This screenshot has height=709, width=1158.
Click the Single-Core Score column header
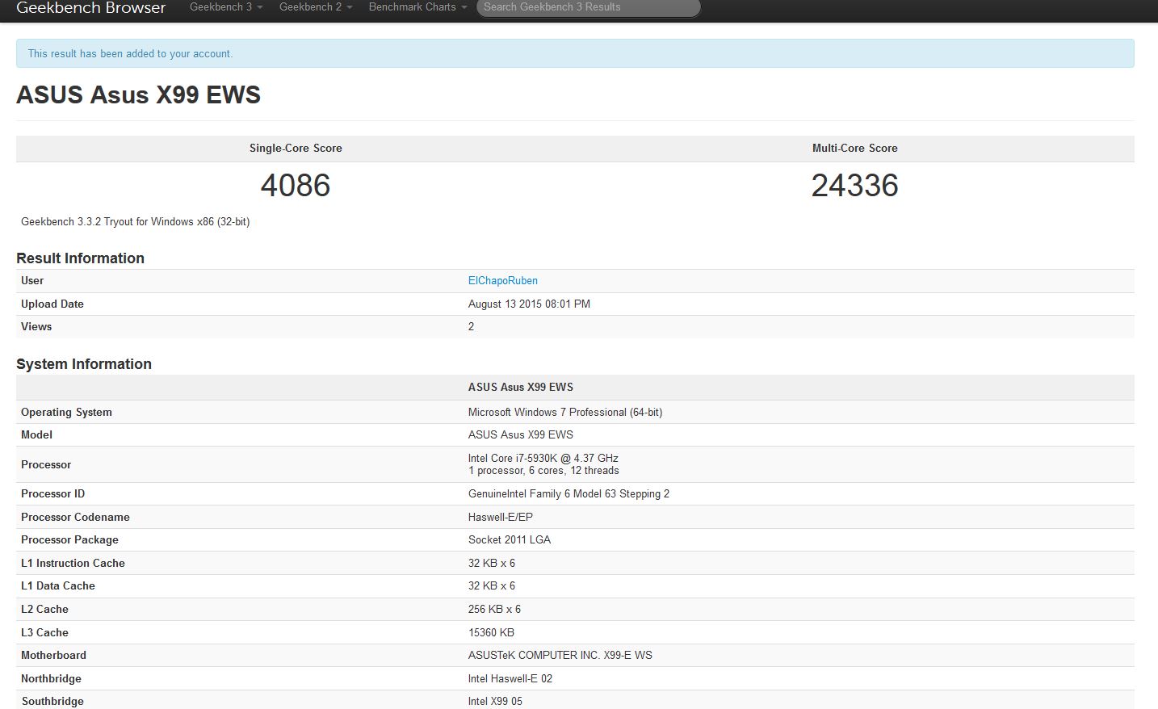[296, 148]
